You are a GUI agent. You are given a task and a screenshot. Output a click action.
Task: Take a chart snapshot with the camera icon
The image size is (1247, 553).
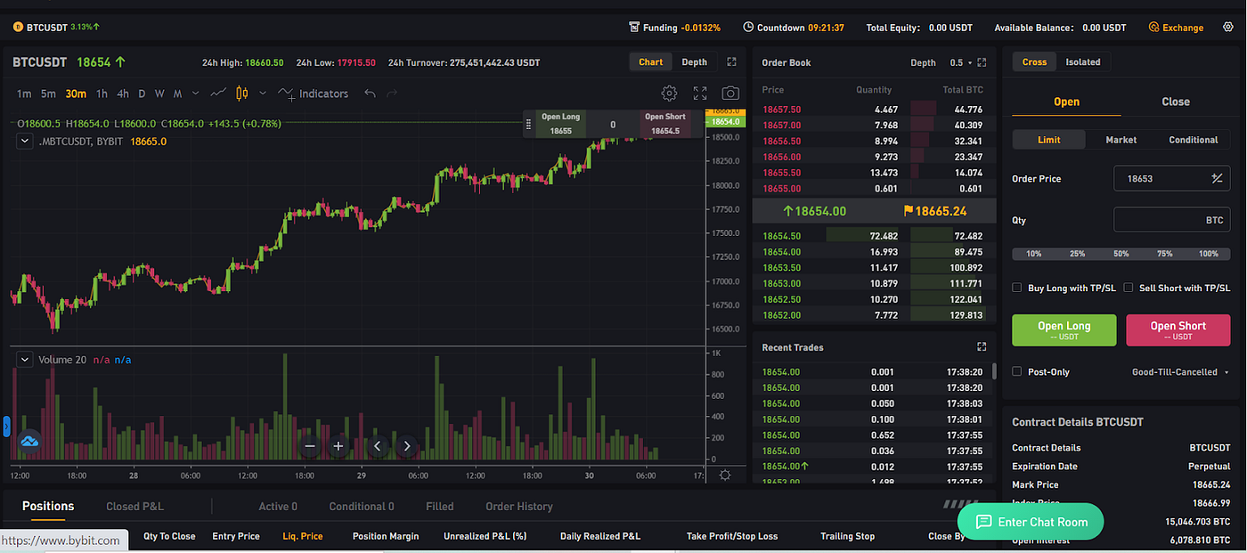tap(729, 93)
